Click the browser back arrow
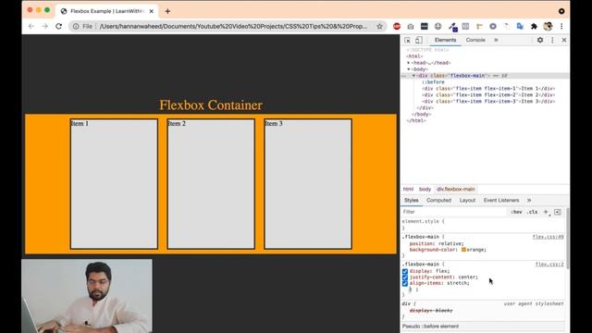Image resolution: width=592 pixels, height=333 pixels. pos(31,27)
